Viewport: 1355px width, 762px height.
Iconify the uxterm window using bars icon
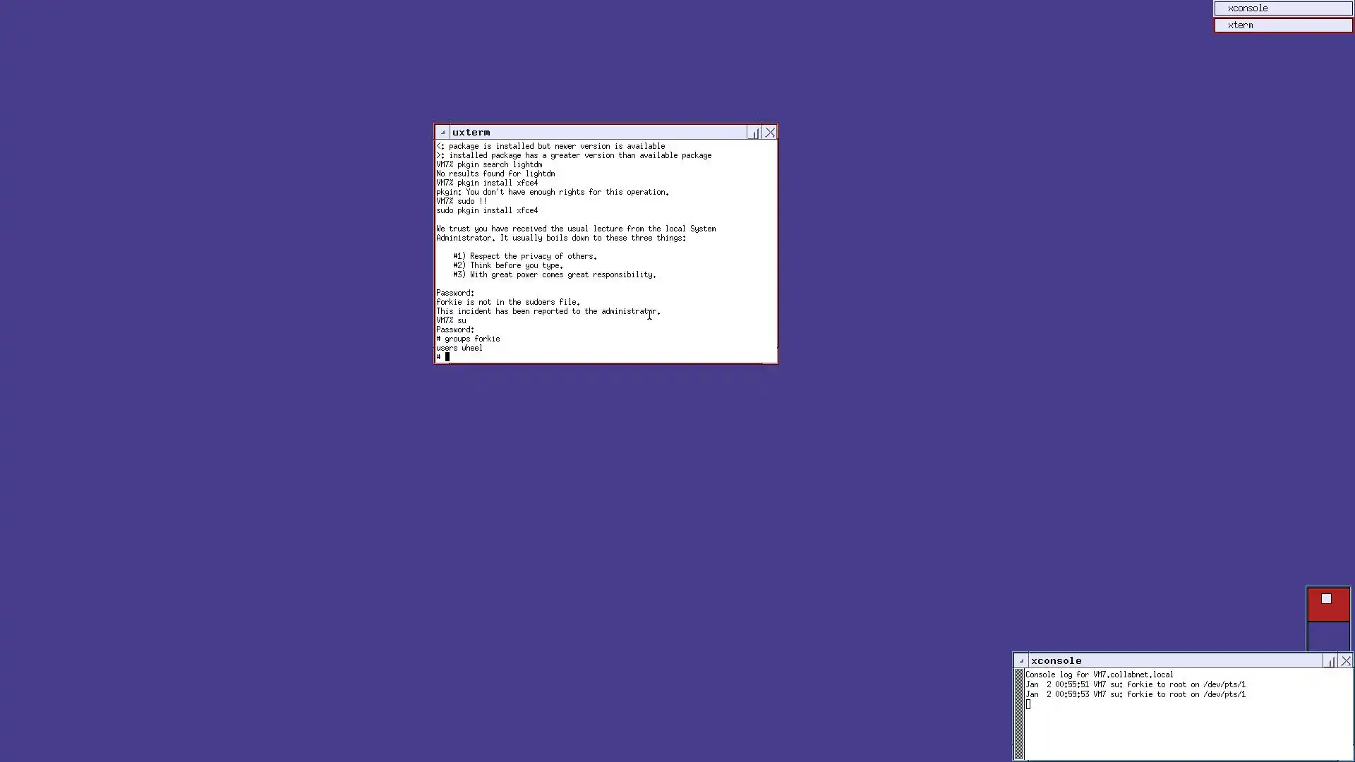[x=754, y=133]
